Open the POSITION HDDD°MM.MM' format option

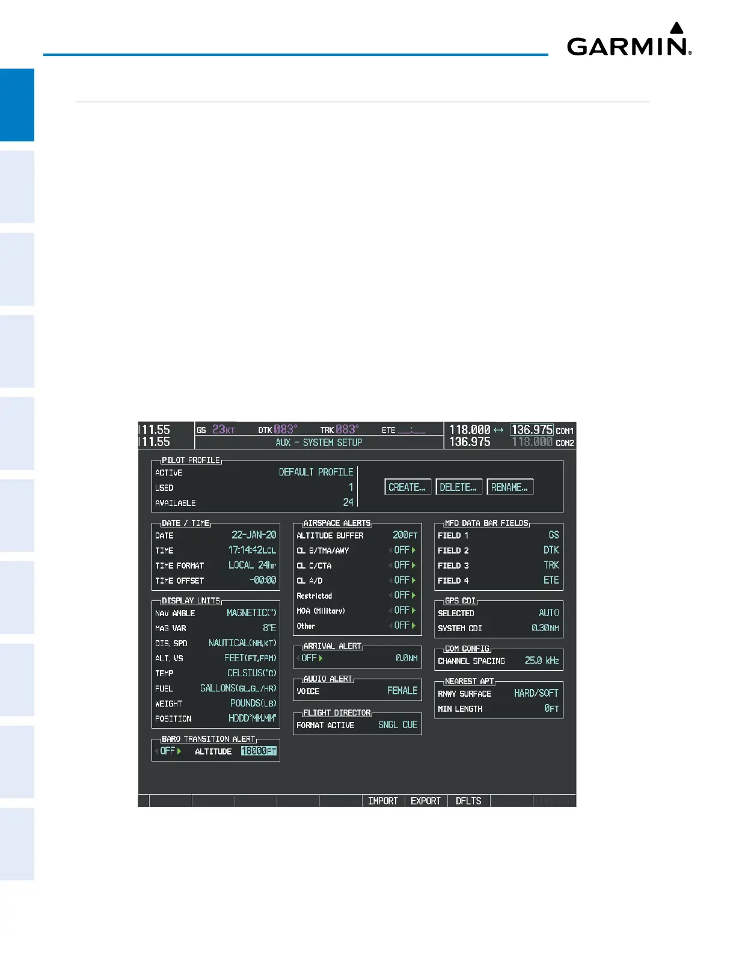coord(253,718)
